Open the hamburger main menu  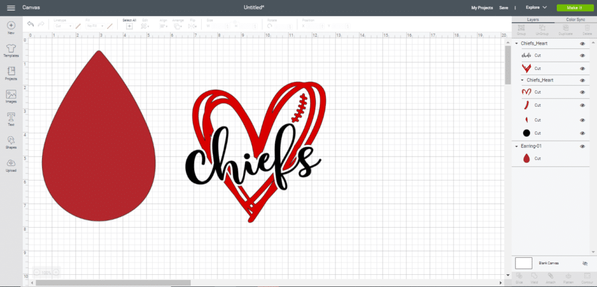(11, 8)
